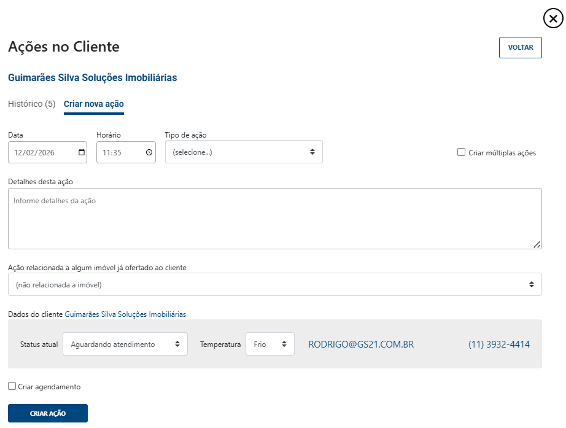Expand the Tipo de ação dropdown

[243, 152]
